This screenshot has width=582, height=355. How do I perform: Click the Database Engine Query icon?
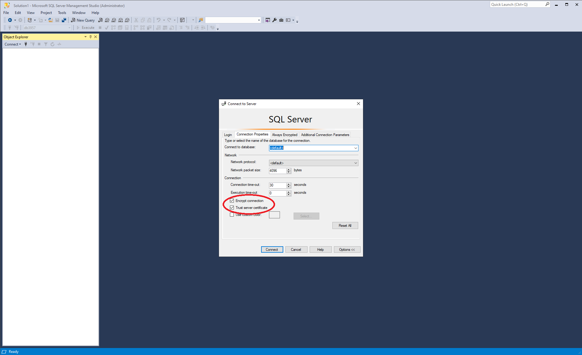100,20
